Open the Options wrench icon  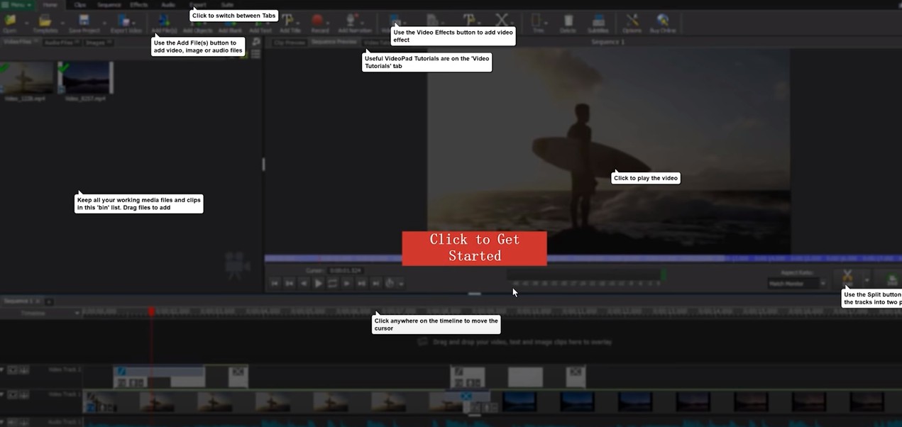coord(632,23)
